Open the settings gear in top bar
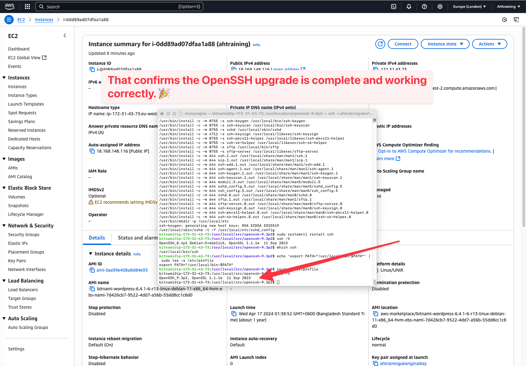The height and width of the screenshot is (366, 526). pos(440,7)
